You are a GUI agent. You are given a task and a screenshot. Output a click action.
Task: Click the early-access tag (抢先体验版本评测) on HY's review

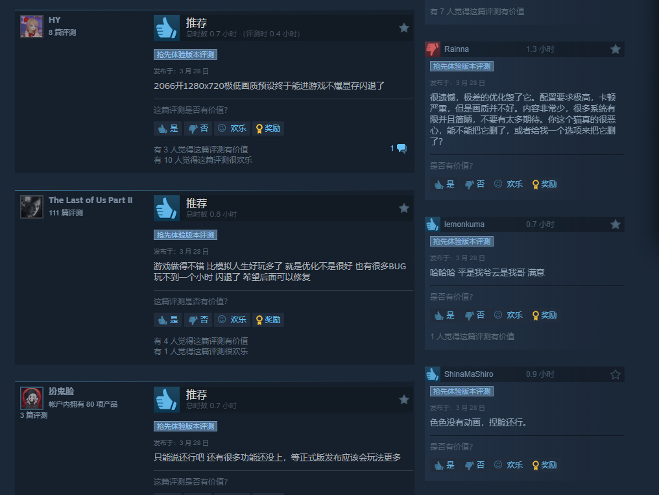pyautogui.click(x=186, y=54)
